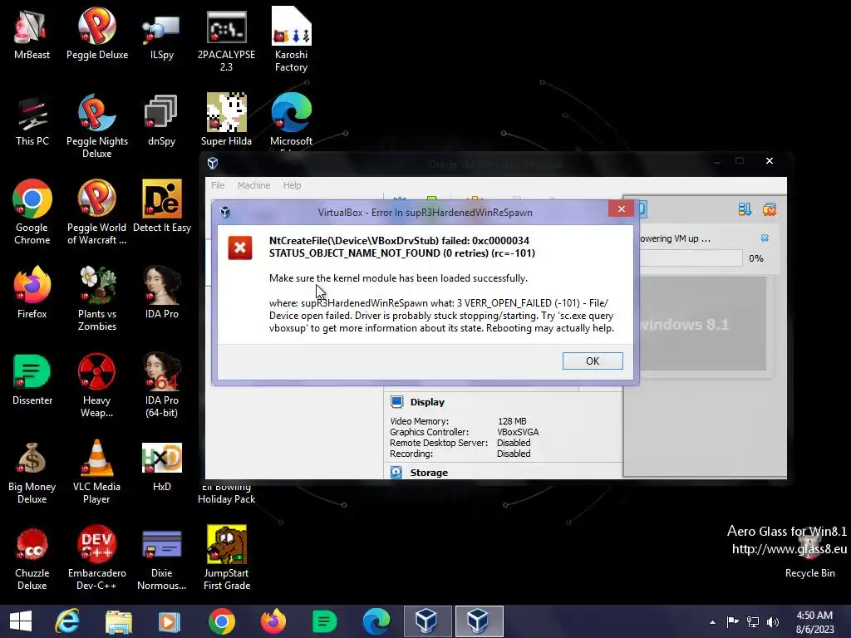
Task: Select the Big Money Deluxe icon
Action: (x=32, y=472)
